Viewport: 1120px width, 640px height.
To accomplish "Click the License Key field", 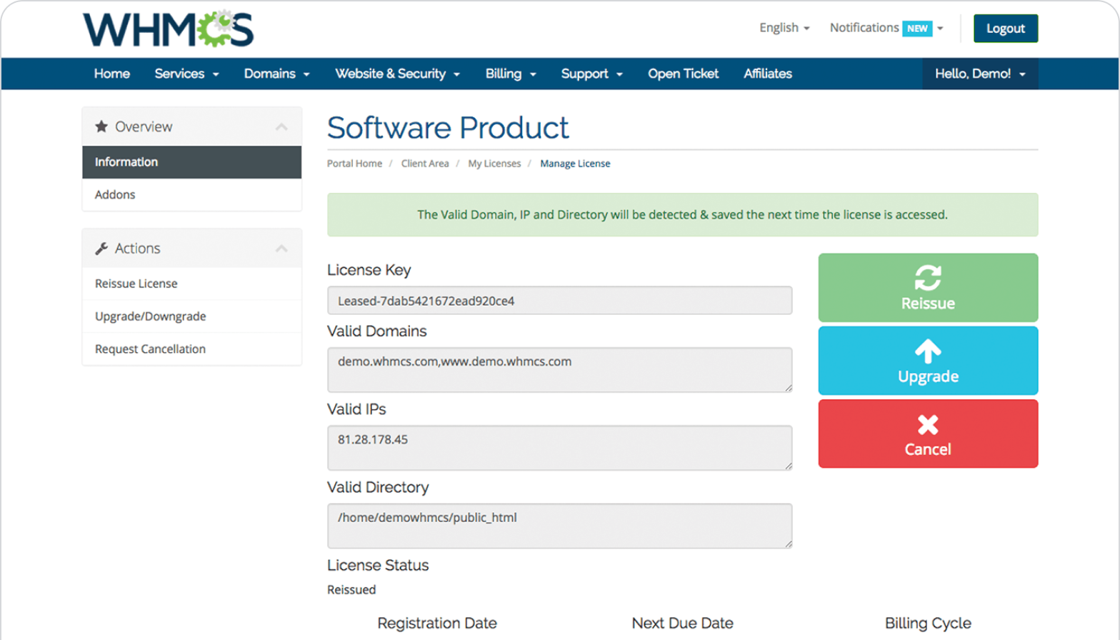I will click(559, 301).
